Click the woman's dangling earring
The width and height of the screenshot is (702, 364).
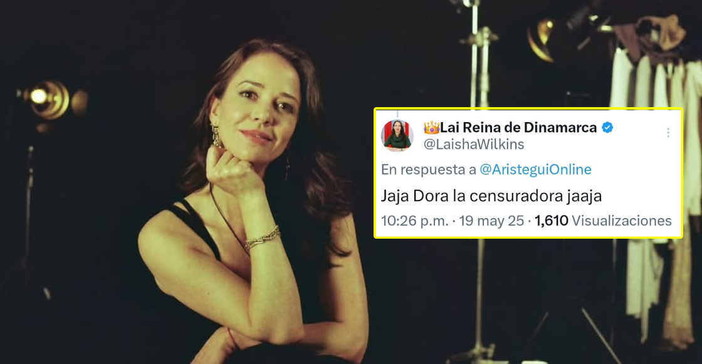[x=216, y=136]
